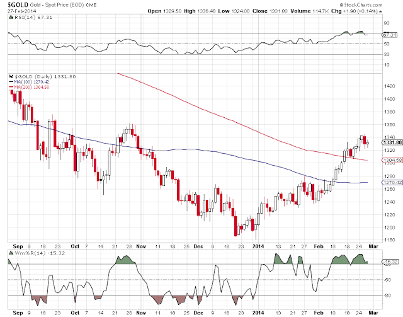
Task: Click the 1420 price axis label
Action: pyautogui.click(x=389, y=86)
